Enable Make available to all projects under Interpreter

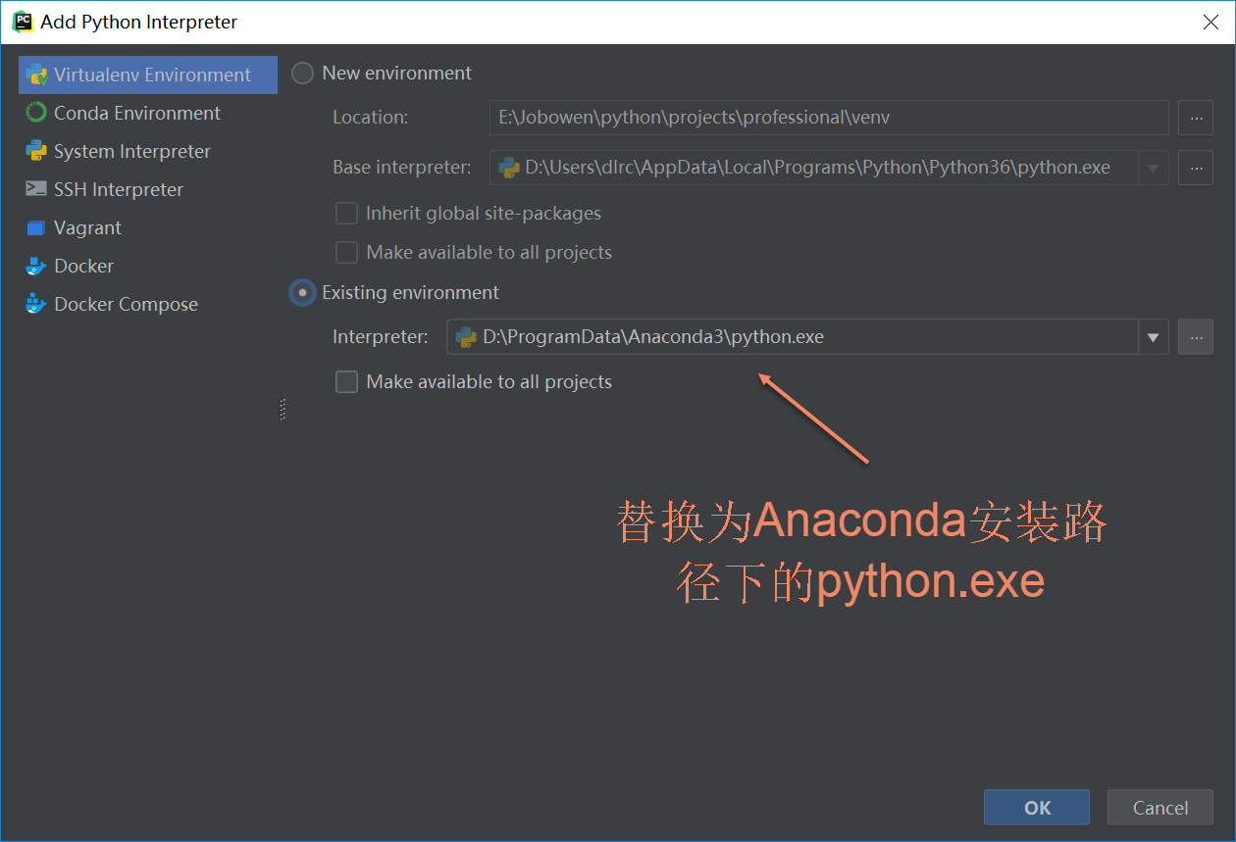346,381
